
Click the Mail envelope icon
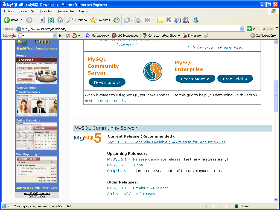click(x=127, y=20)
